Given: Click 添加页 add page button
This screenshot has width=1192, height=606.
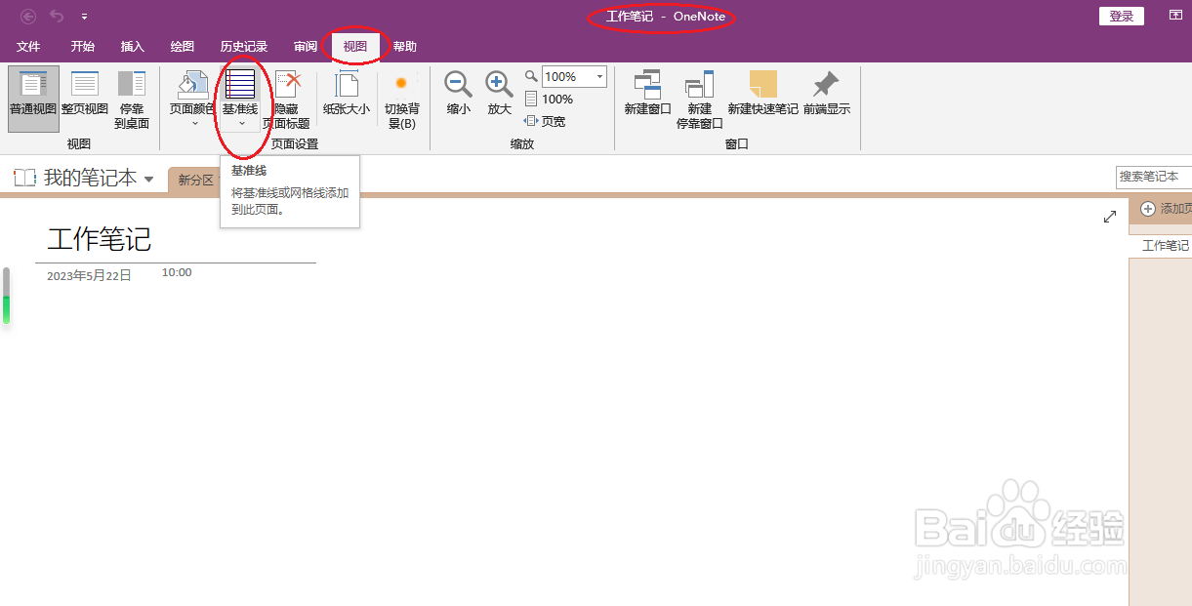Looking at the screenshot, I should tap(1166, 209).
